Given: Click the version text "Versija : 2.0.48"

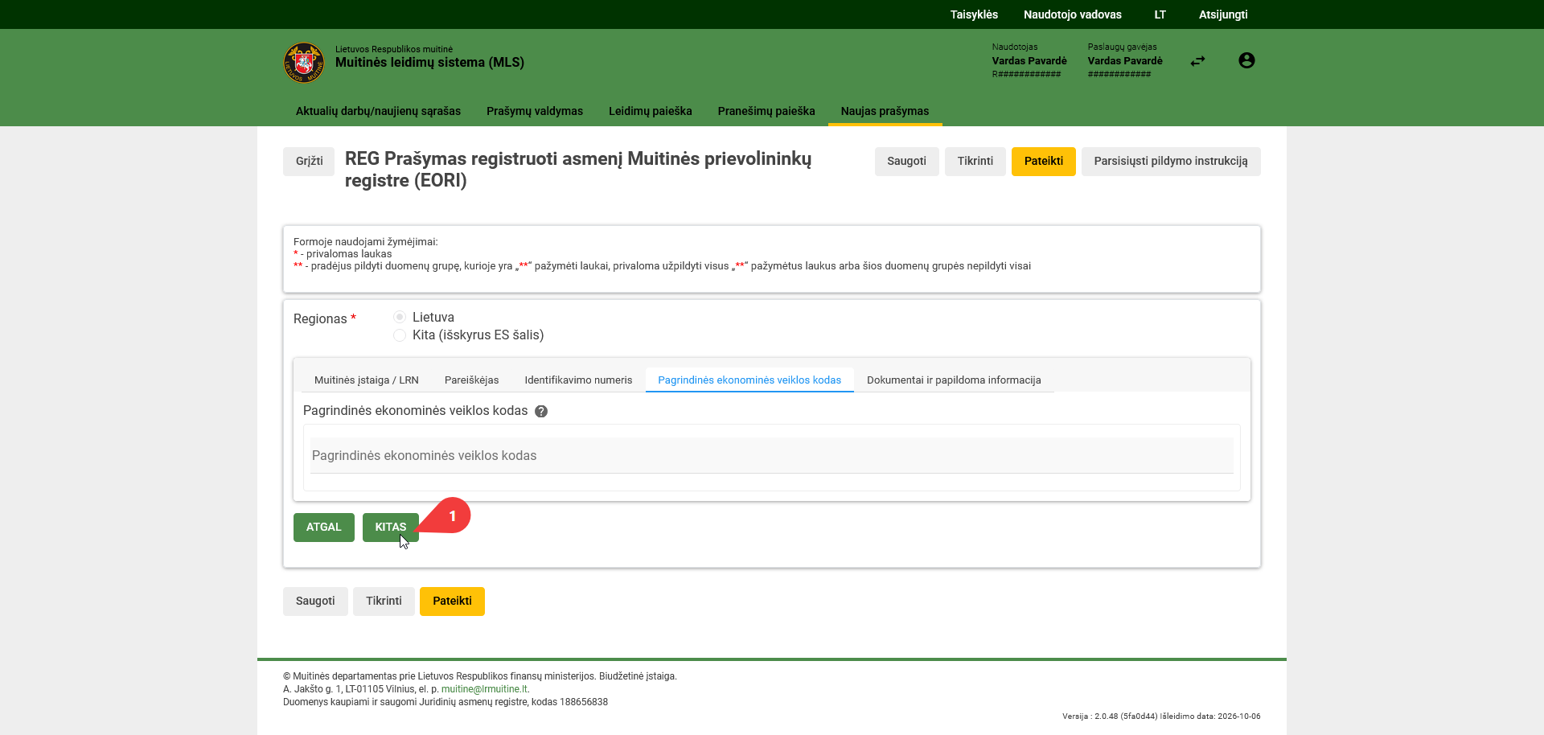Looking at the screenshot, I should [1090, 717].
